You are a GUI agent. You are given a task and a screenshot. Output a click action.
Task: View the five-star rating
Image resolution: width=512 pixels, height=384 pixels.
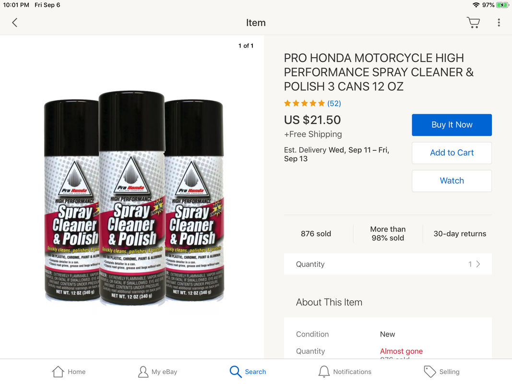click(304, 104)
